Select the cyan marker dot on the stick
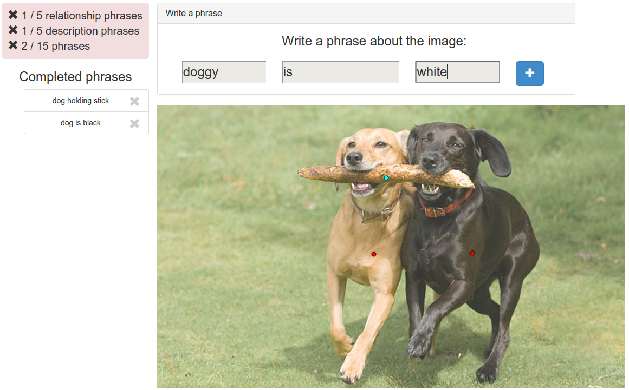 click(386, 178)
